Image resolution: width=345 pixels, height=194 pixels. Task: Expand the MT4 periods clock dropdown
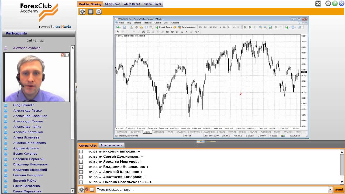click(x=296, y=27)
